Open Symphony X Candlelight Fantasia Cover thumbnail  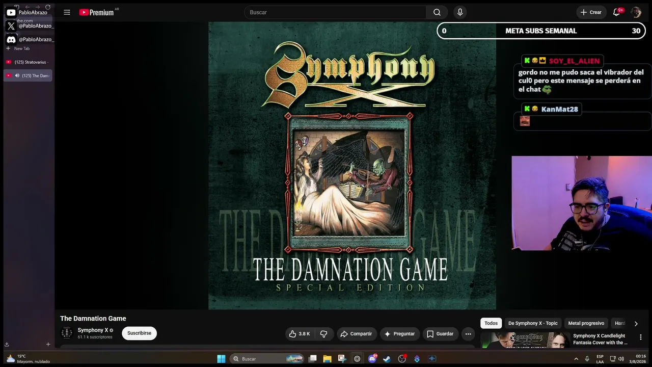[x=526, y=340]
